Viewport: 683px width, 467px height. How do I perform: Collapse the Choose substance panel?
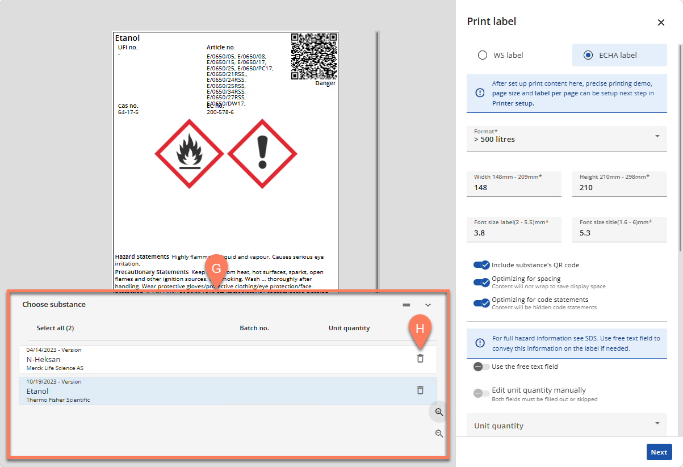point(428,305)
